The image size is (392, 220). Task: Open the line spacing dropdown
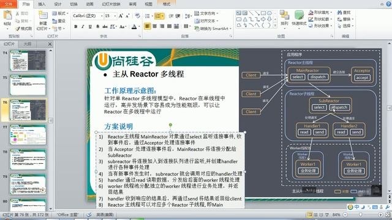click(188, 16)
